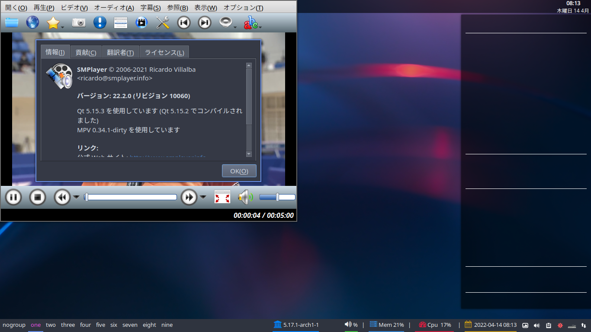
Task: Switch to workspace four
Action: (86, 325)
